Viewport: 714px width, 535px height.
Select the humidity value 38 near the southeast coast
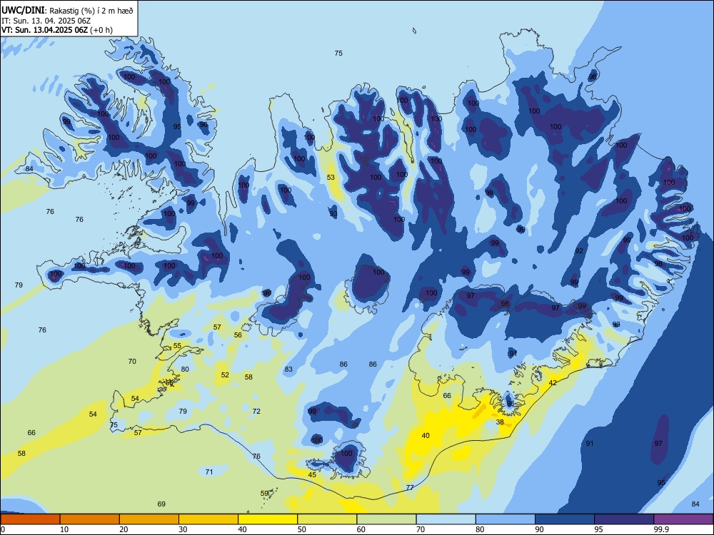click(500, 422)
